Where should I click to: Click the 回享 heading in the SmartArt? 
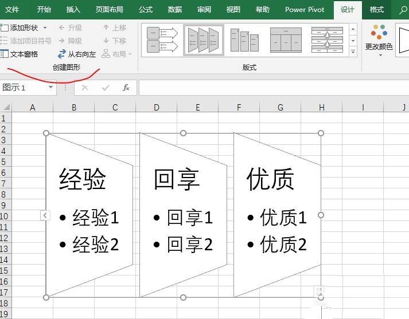click(177, 179)
